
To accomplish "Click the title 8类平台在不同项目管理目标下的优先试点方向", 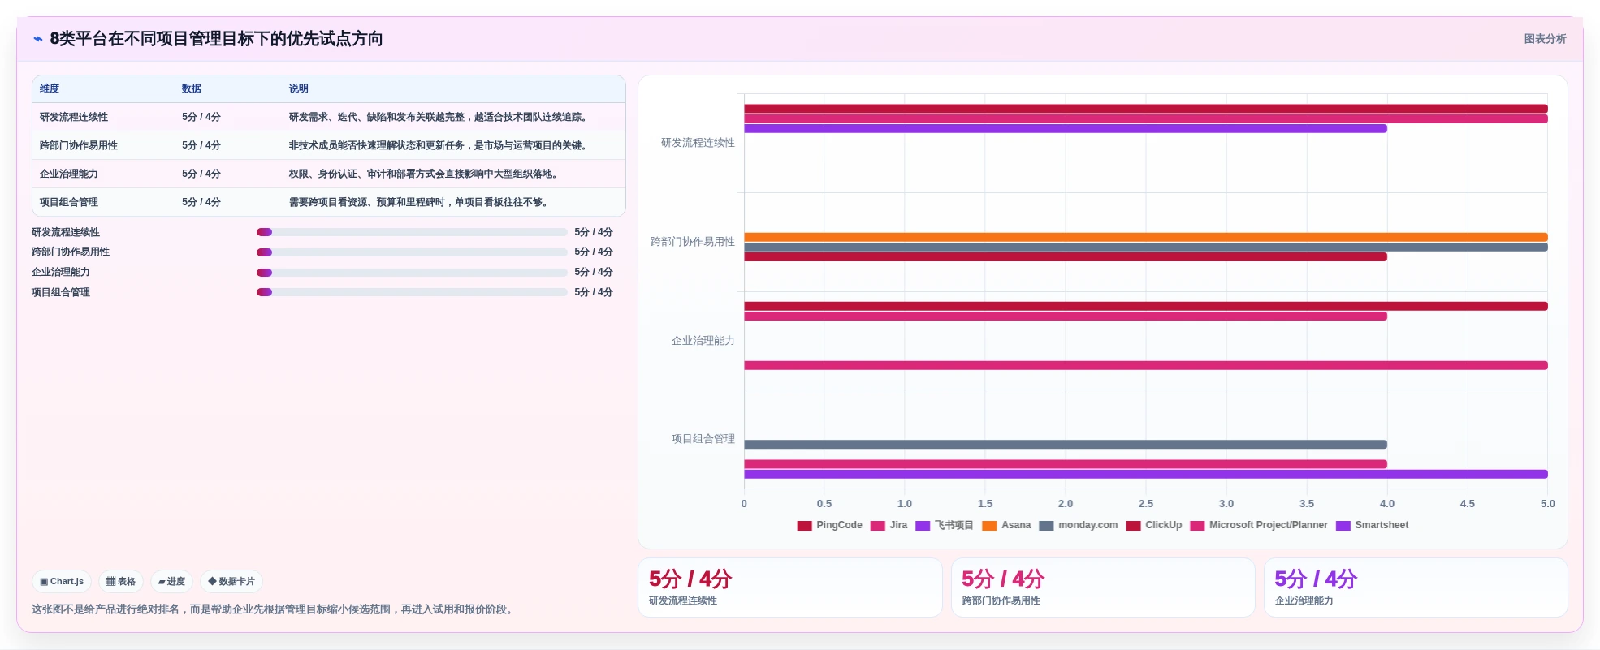I will click(217, 39).
